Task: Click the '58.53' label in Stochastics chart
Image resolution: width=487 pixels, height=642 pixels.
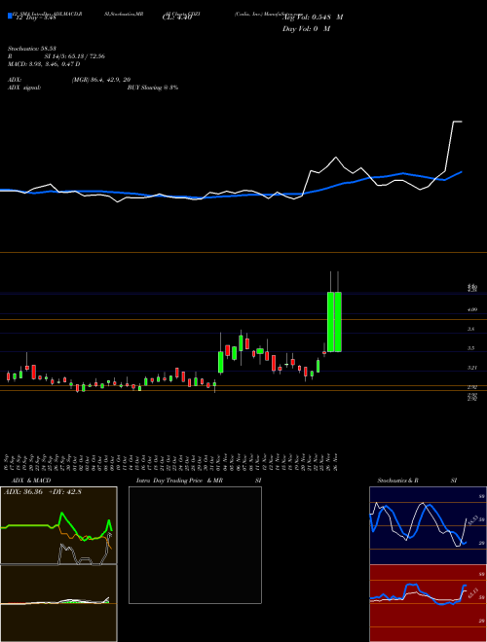Action: [x=472, y=520]
